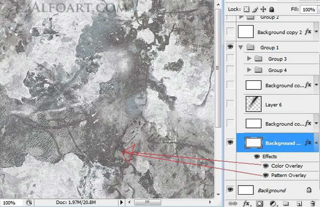Expand effects arrow of Background copy 2
The image size is (320, 207).
pyautogui.click(x=316, y=32)
